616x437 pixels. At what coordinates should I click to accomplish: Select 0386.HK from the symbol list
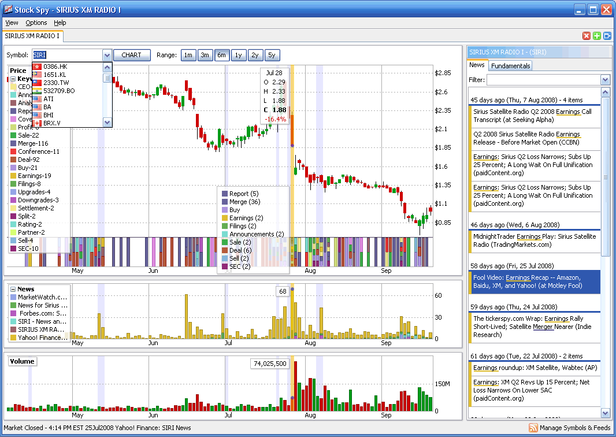point(68,66)
